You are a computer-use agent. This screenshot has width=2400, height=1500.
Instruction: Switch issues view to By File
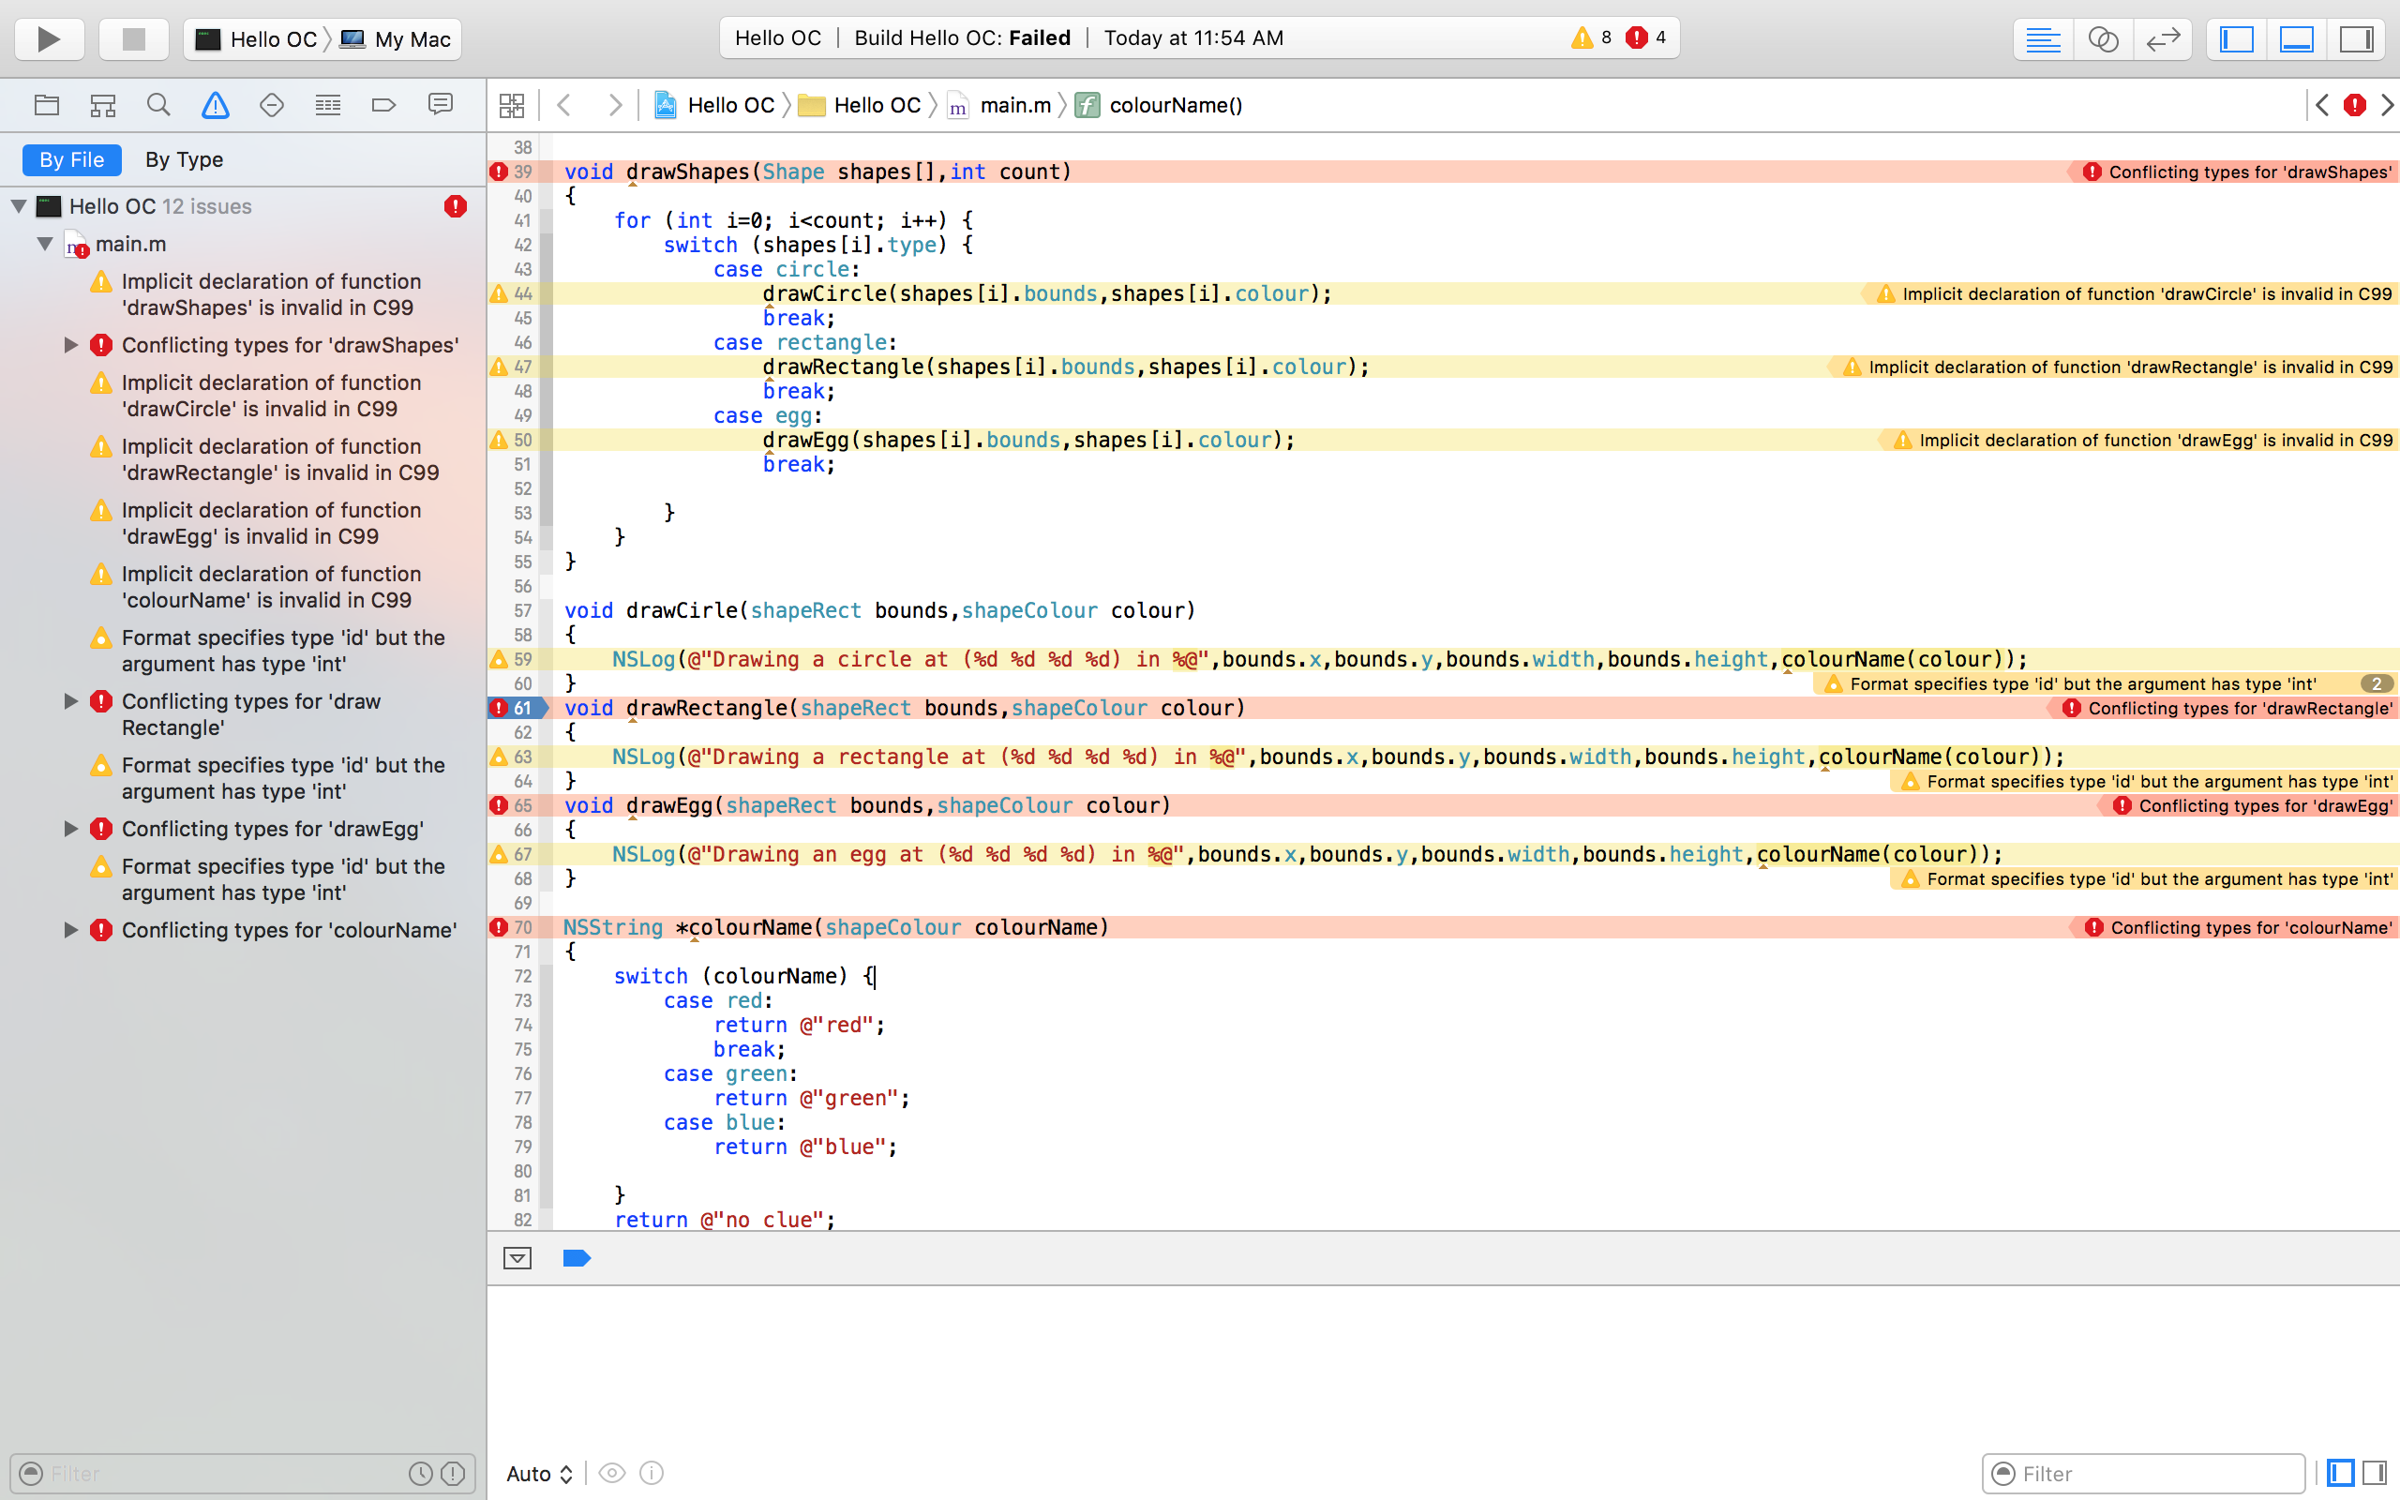click(71, 159)
